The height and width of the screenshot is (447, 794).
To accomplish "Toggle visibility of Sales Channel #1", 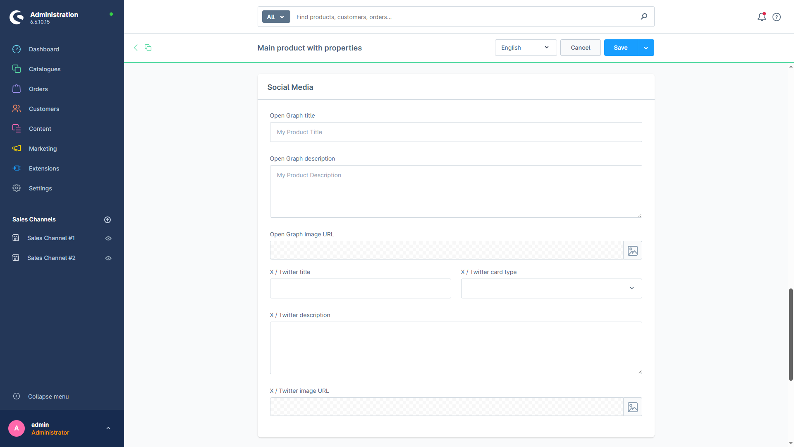I will [108, 238].
